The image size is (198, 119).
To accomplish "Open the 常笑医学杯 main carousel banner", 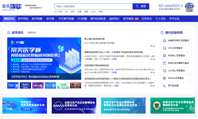I will [x=44, y=59].
